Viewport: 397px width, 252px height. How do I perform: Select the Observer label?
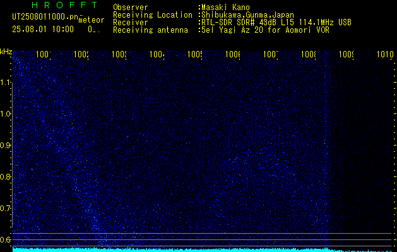click(131, 8)
